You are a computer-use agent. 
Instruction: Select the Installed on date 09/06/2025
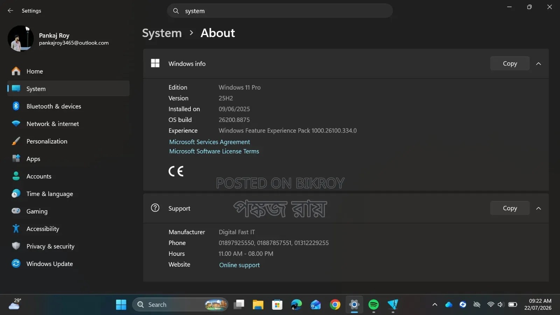point(234,109)
